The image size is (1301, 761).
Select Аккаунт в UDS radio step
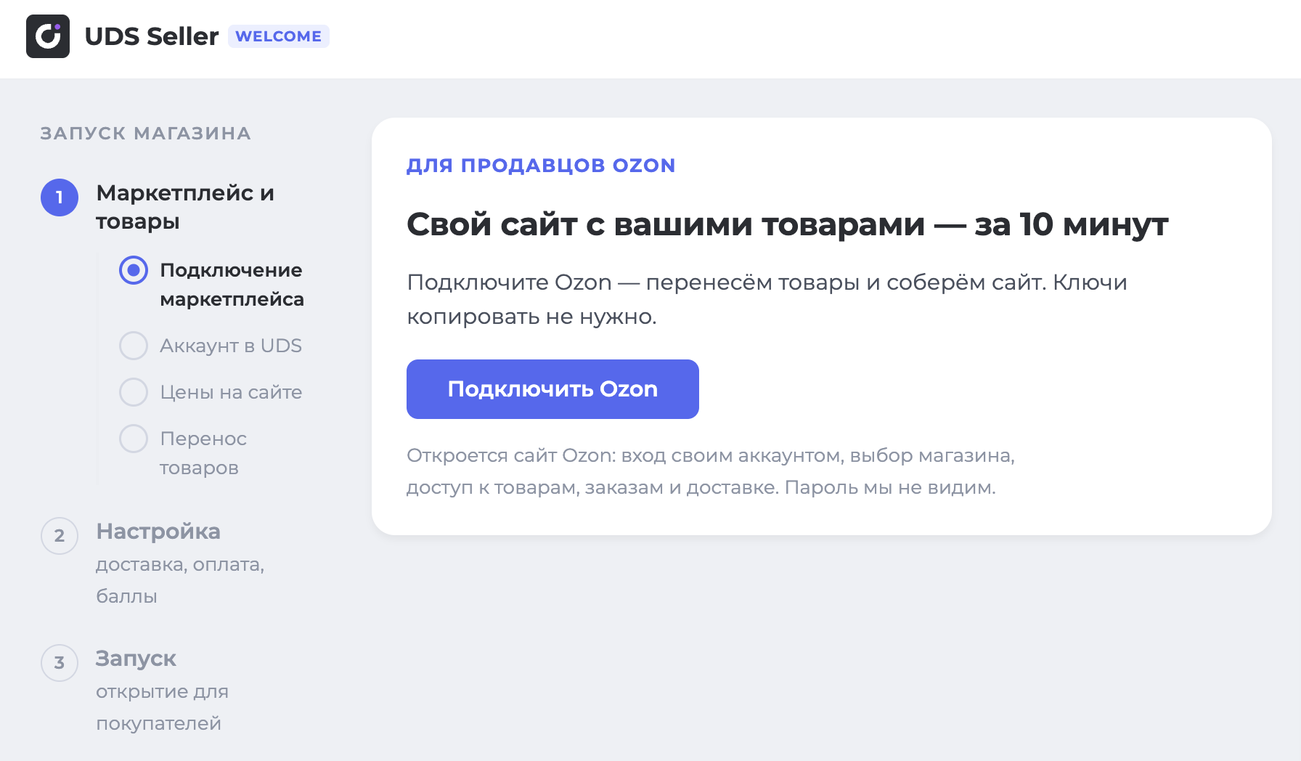tap(134, 346)
